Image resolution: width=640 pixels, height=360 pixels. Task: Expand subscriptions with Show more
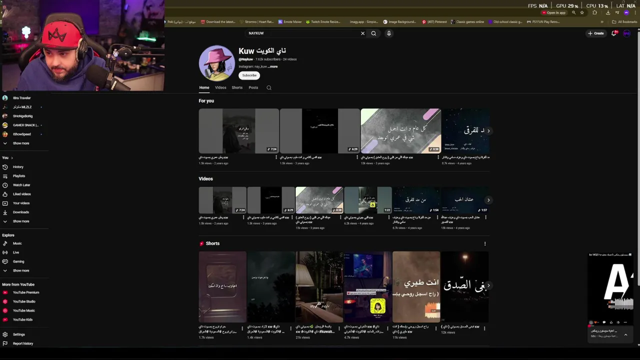[21, 143]
